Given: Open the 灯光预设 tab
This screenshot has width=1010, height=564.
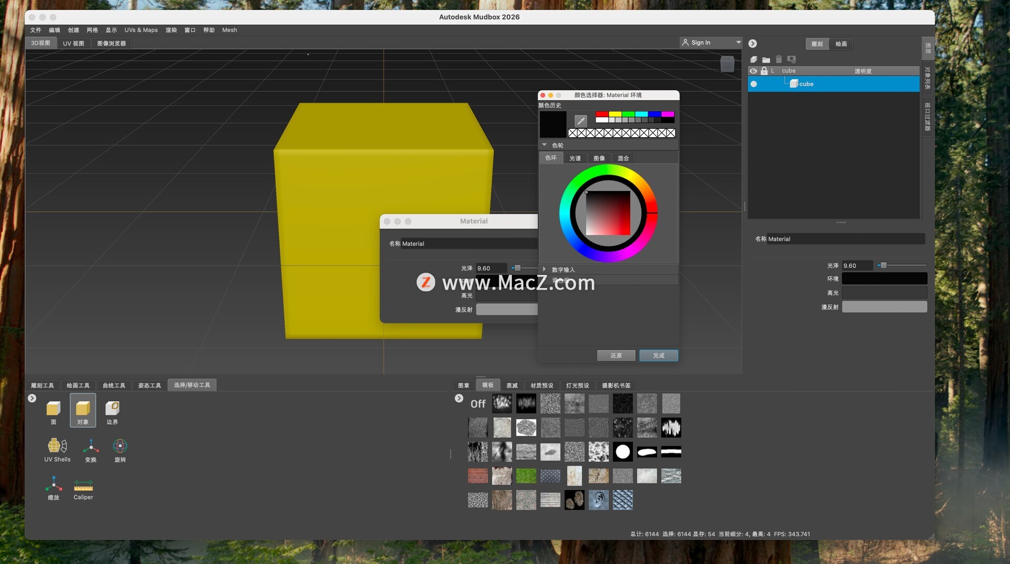Looking at the screenshot, I should (578, 385).
